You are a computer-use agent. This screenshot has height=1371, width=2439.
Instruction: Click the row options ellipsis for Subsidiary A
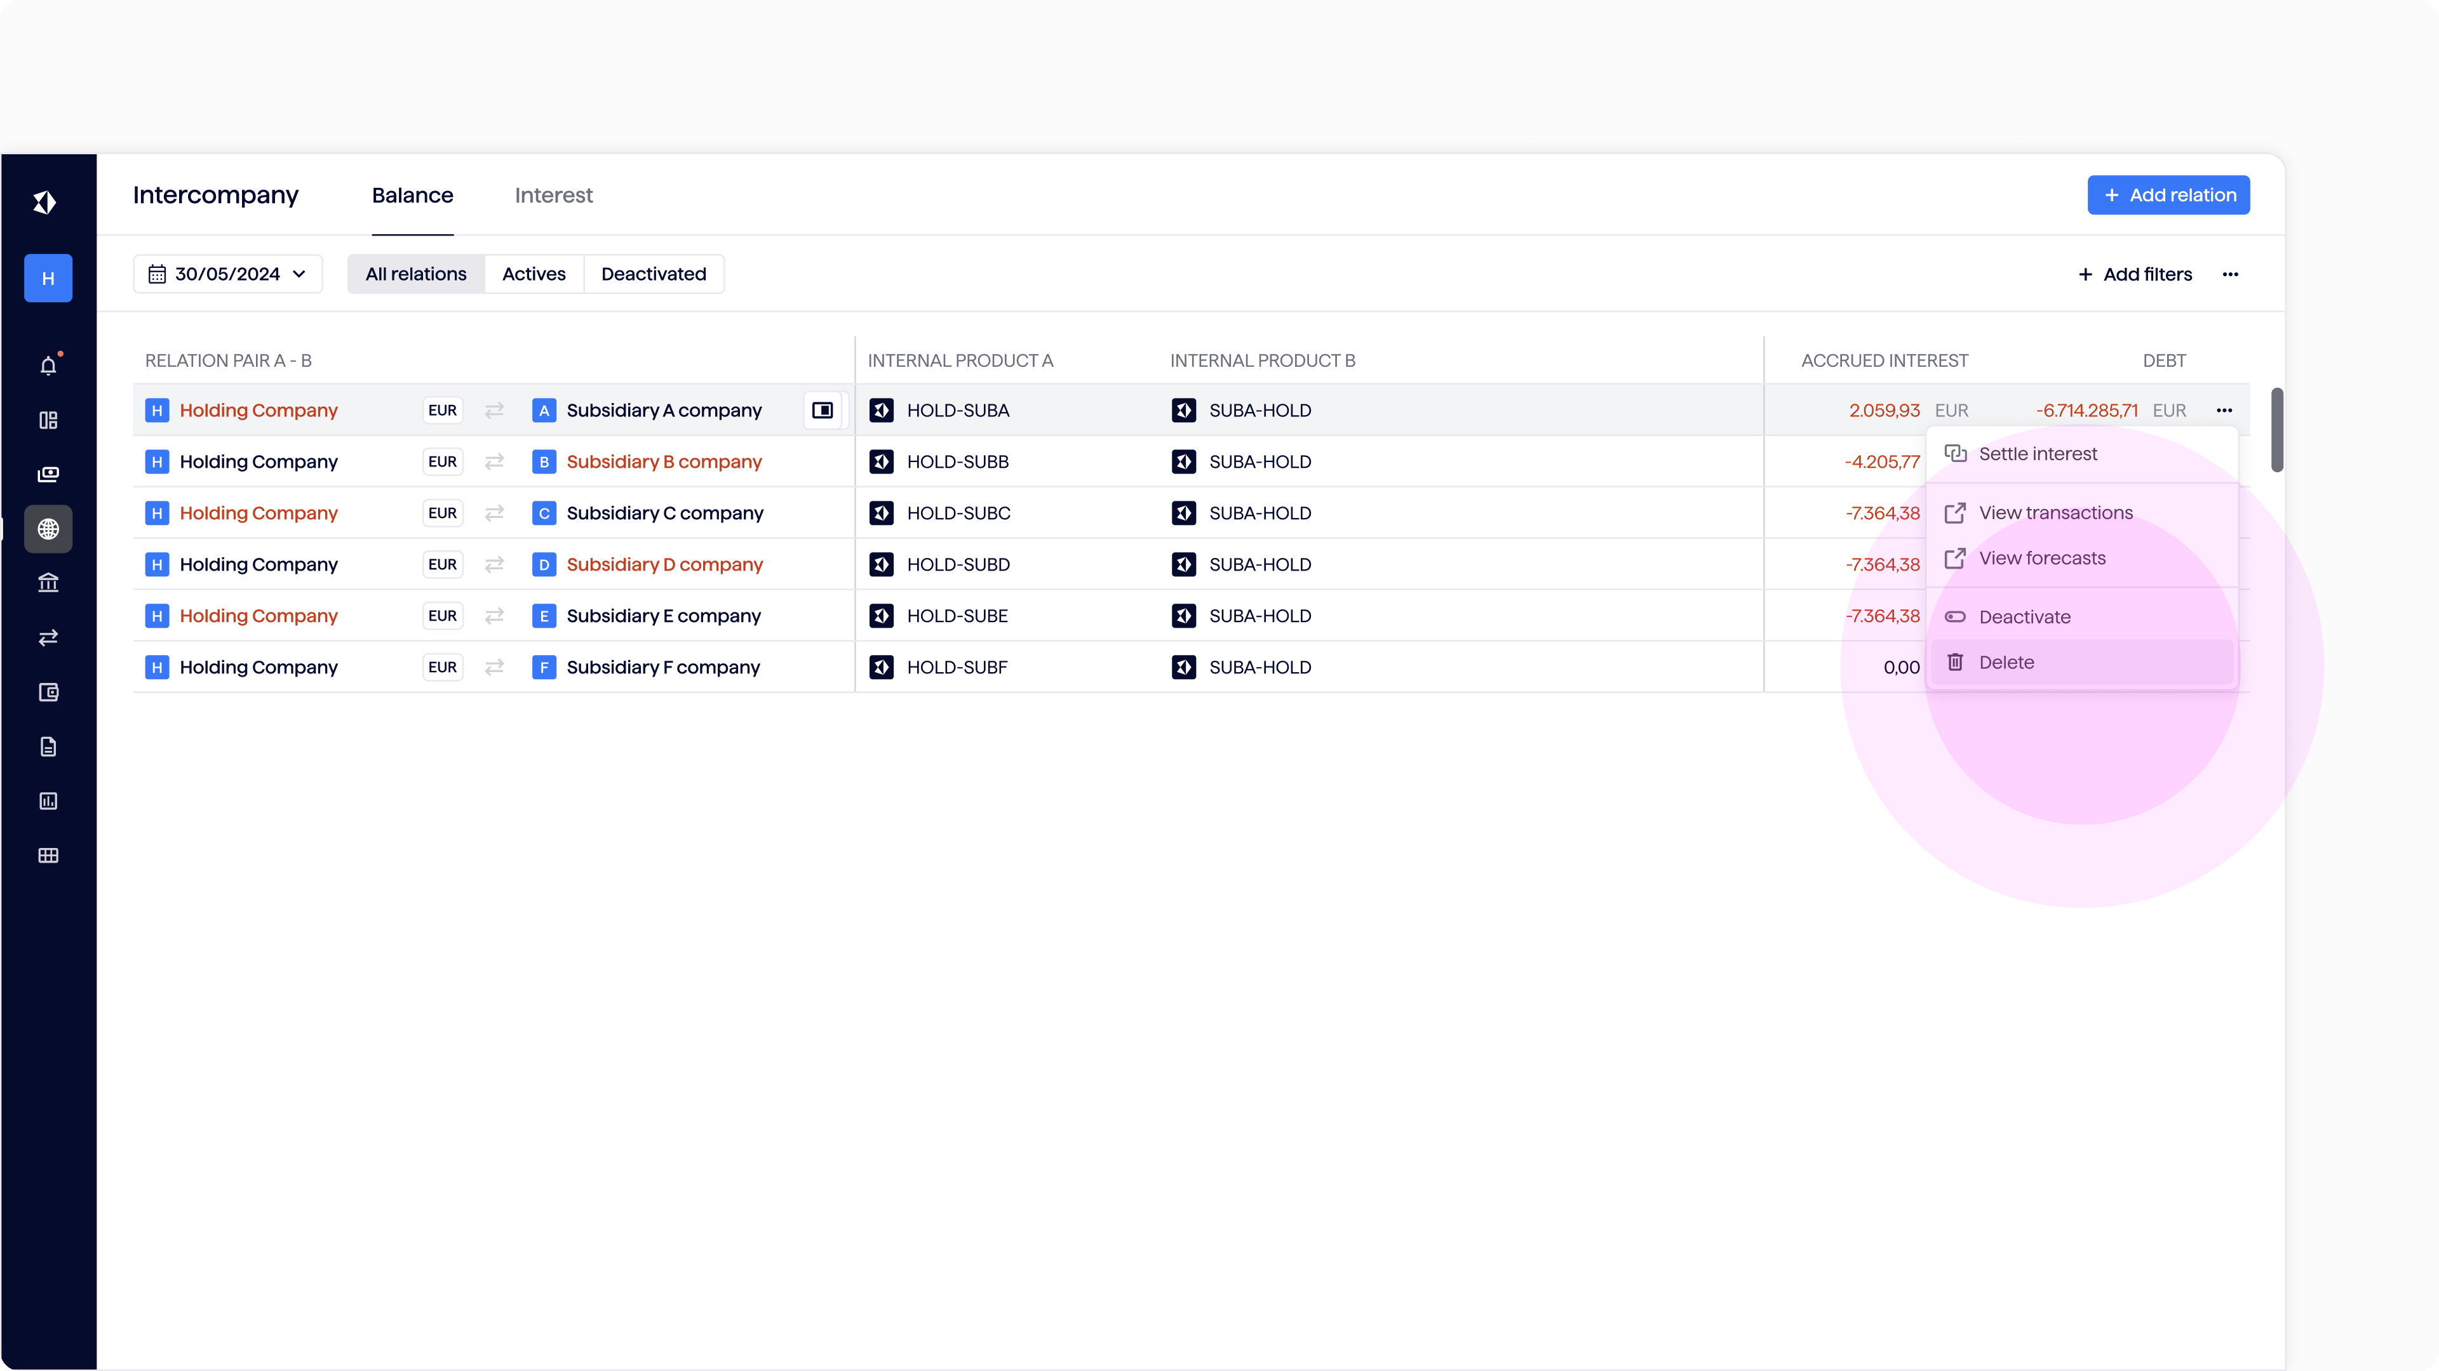pyautogui.click(x=2224, y=411)
